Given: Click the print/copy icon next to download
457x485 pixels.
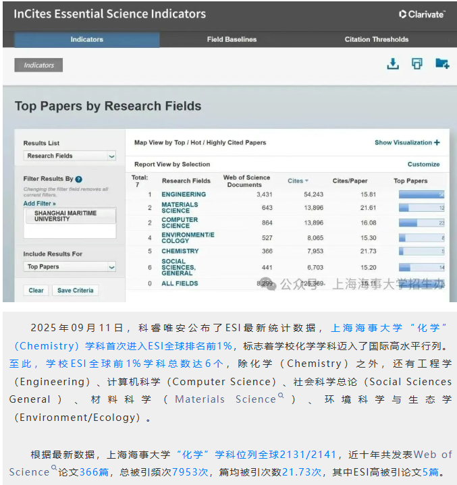Looking at the screenshot, I should coord(416,64).
